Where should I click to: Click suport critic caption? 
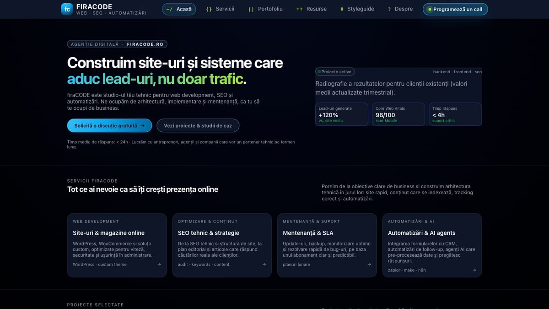click(x=445, y=121)
